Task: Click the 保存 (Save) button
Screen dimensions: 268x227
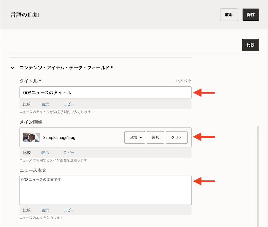Action: tap(251, 15)
